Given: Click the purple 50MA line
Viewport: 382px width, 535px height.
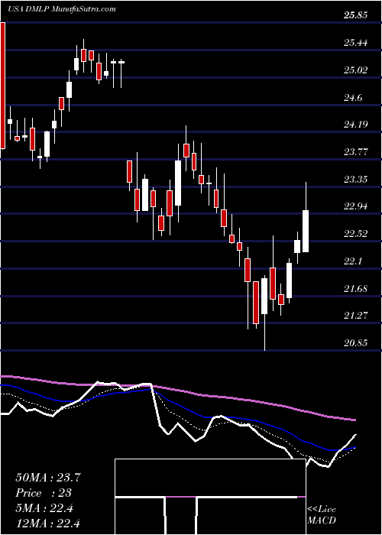Looking at the screenshot, I should 177,391.
